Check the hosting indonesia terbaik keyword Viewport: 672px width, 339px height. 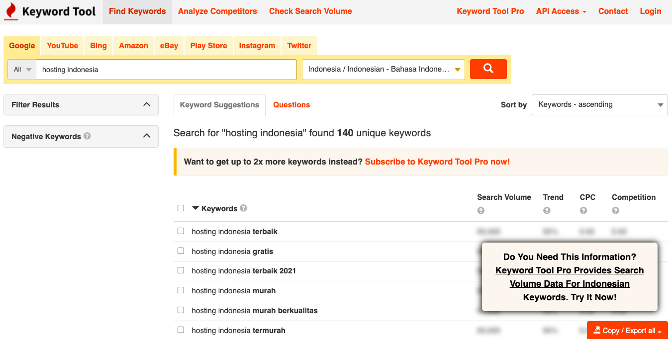[x=181, y=231]
